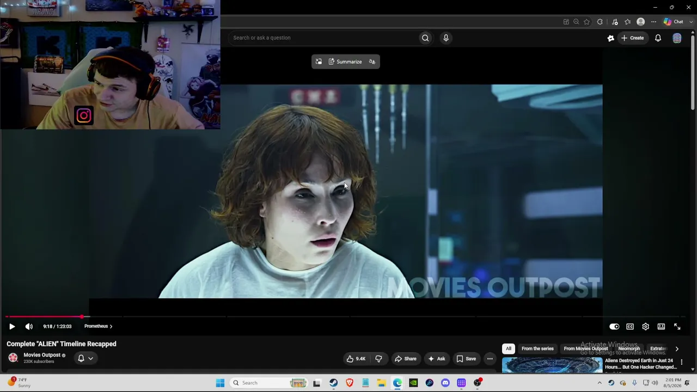Open the system volume control

656,383
